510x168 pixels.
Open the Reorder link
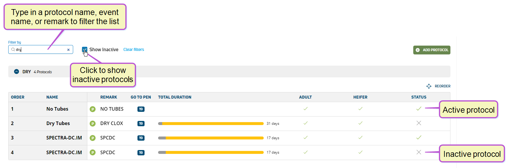pos(442,86)
